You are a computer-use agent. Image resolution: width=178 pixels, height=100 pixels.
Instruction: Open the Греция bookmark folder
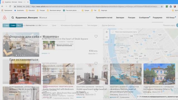[85, 10]
